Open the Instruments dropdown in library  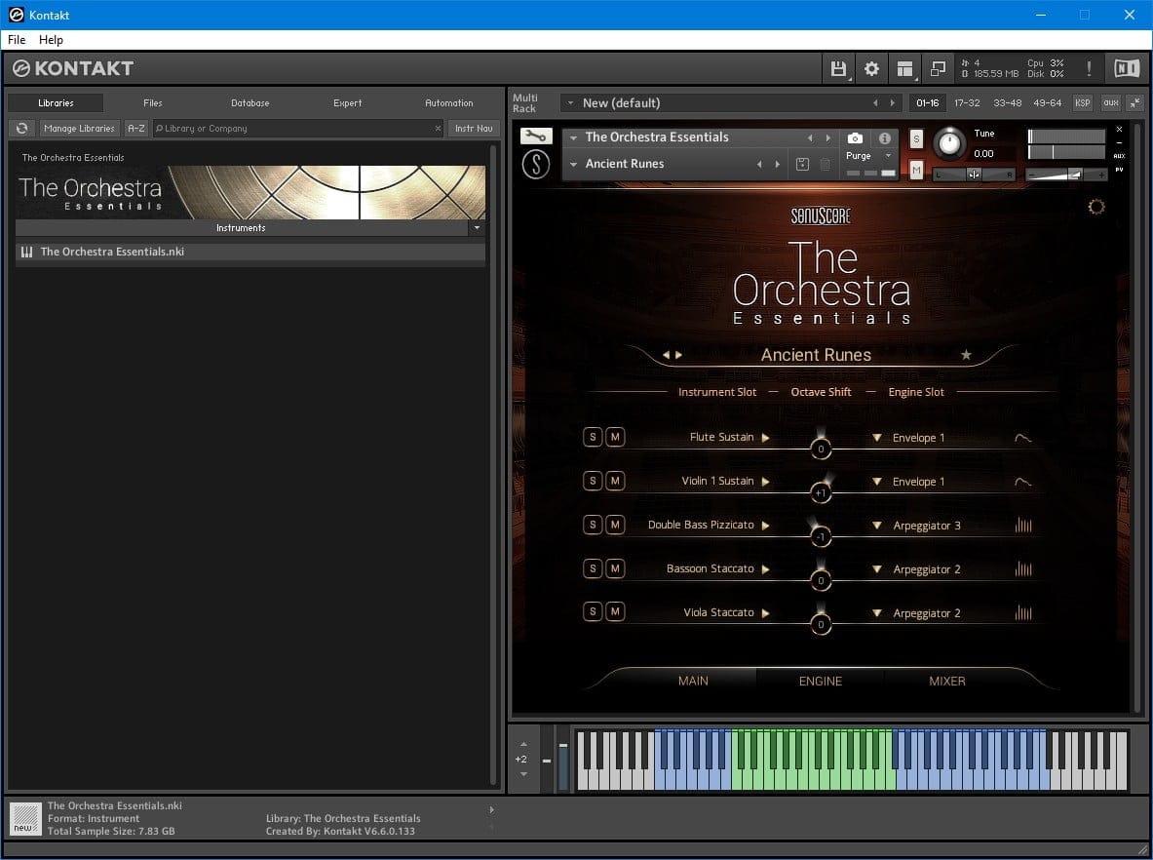click(x=476, y=228)
